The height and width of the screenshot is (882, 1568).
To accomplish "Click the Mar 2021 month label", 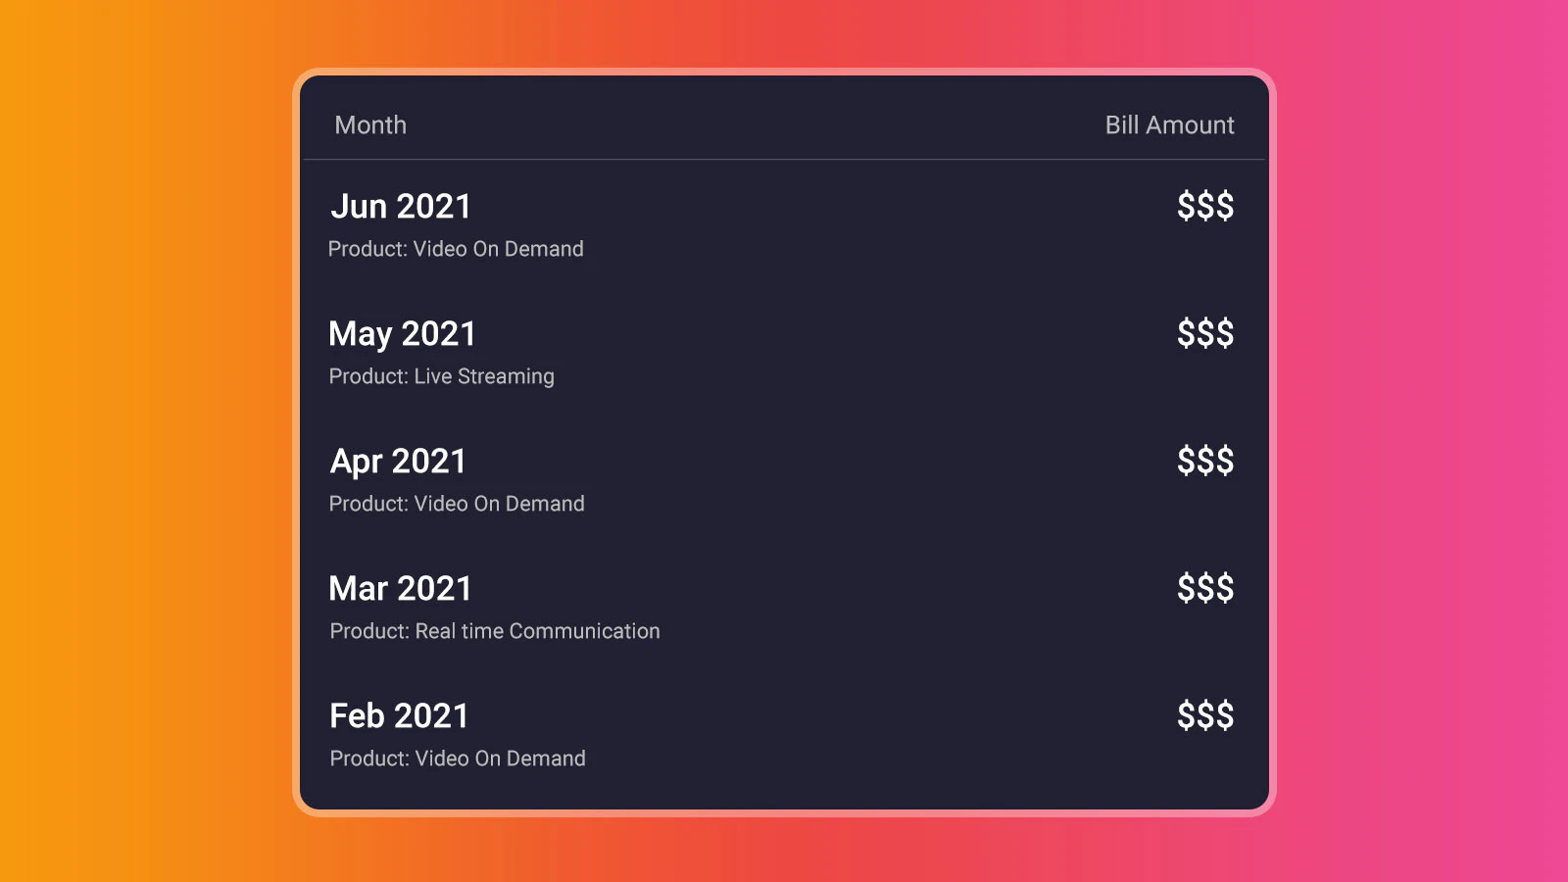I will 400,588.
